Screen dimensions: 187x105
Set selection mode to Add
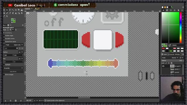click(x=11, y=30)
